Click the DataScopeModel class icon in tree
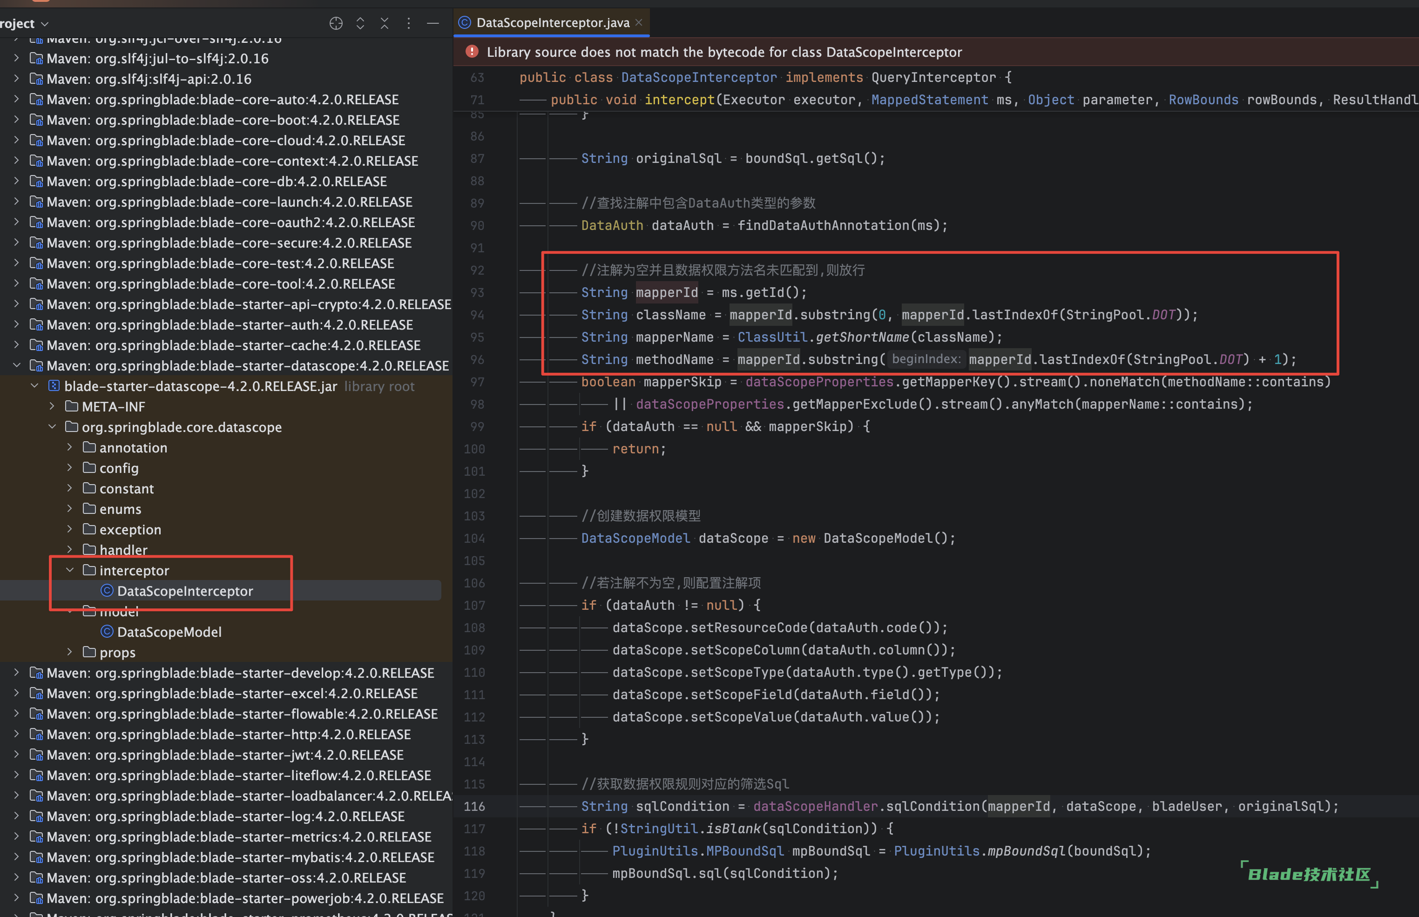The width and height of the screenshot is (1419, 917). [107, 631]
